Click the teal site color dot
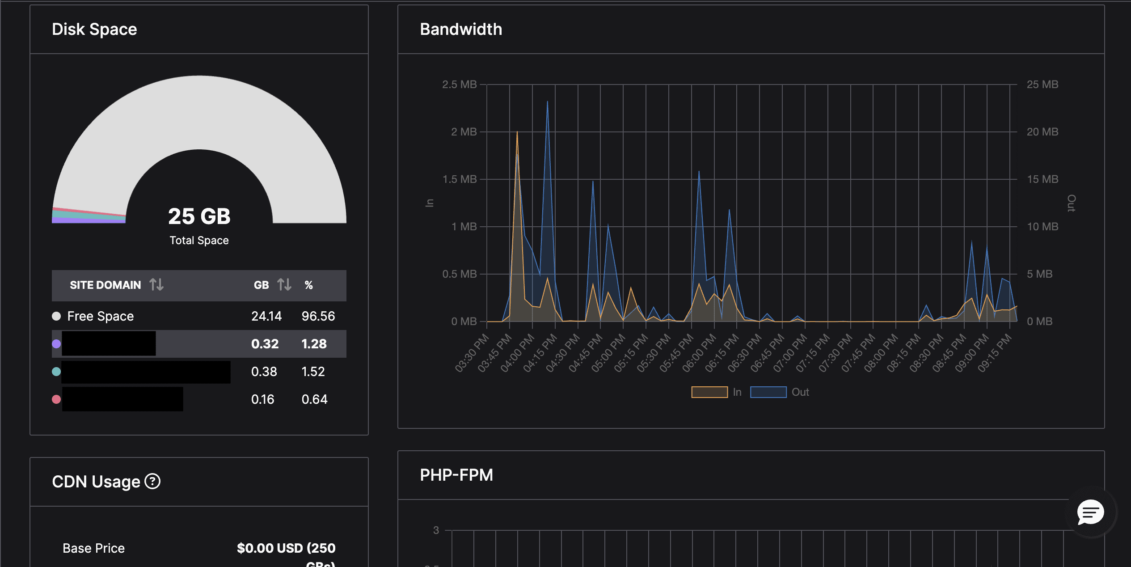 56,372
